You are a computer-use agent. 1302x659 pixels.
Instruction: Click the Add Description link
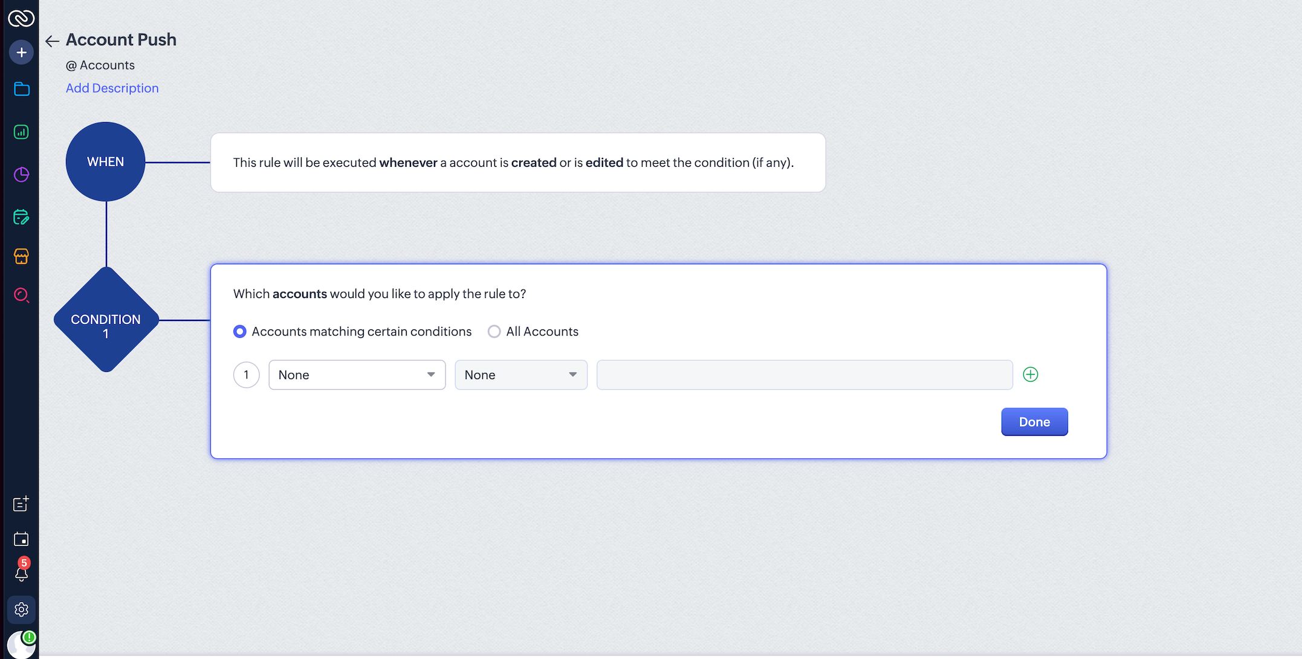tap(112, 88)
